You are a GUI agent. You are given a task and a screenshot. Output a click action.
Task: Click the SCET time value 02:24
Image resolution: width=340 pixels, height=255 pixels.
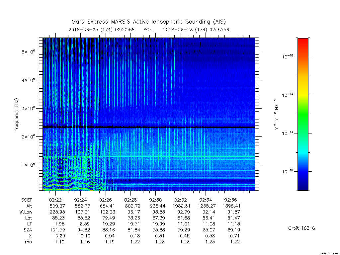(x=80, y=200)
